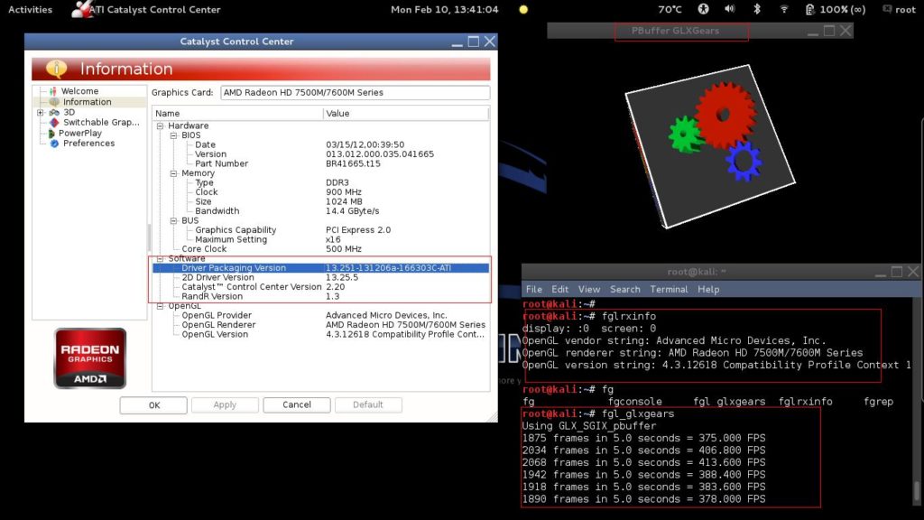Collapse the Hardware tree node
The image size is (924, 520).
pos(160,125)
